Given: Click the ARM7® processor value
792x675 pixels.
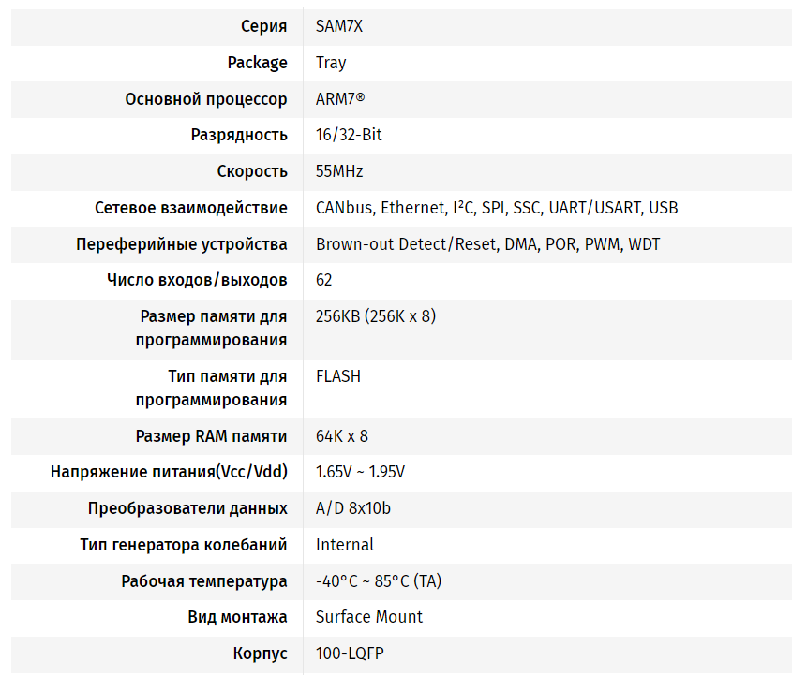Looking at the screenshot, I should [340, 99].
